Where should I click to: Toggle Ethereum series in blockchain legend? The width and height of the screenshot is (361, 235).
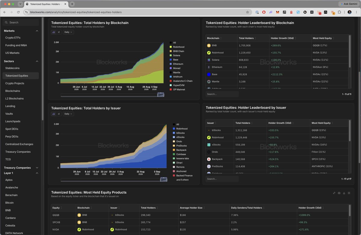[x=176, y=64]
